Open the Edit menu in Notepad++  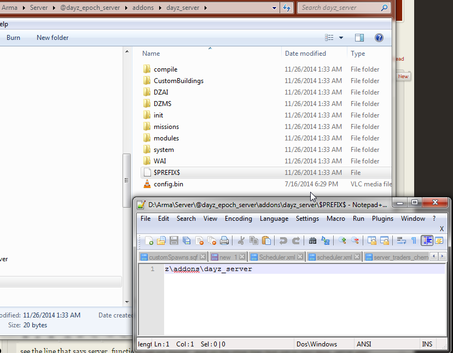163,219
